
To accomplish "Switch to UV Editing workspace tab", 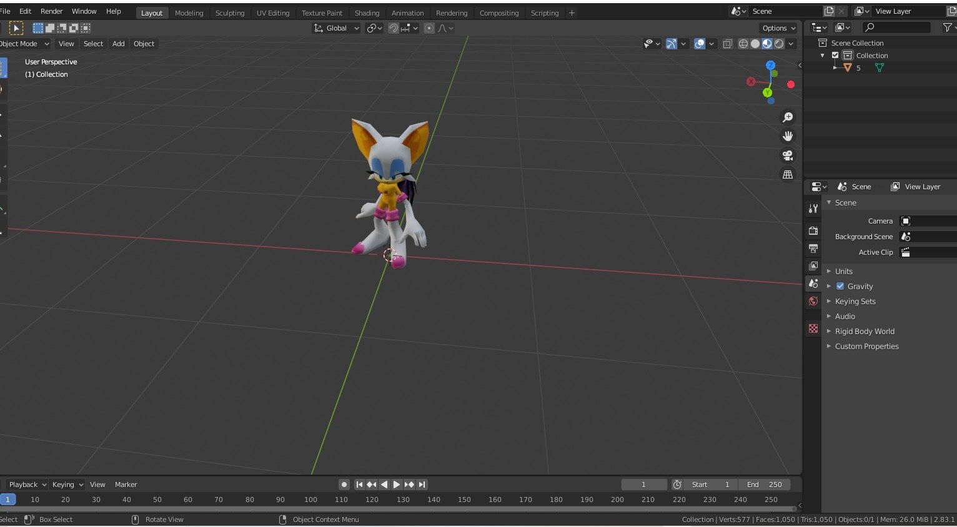I will point(273,13).
